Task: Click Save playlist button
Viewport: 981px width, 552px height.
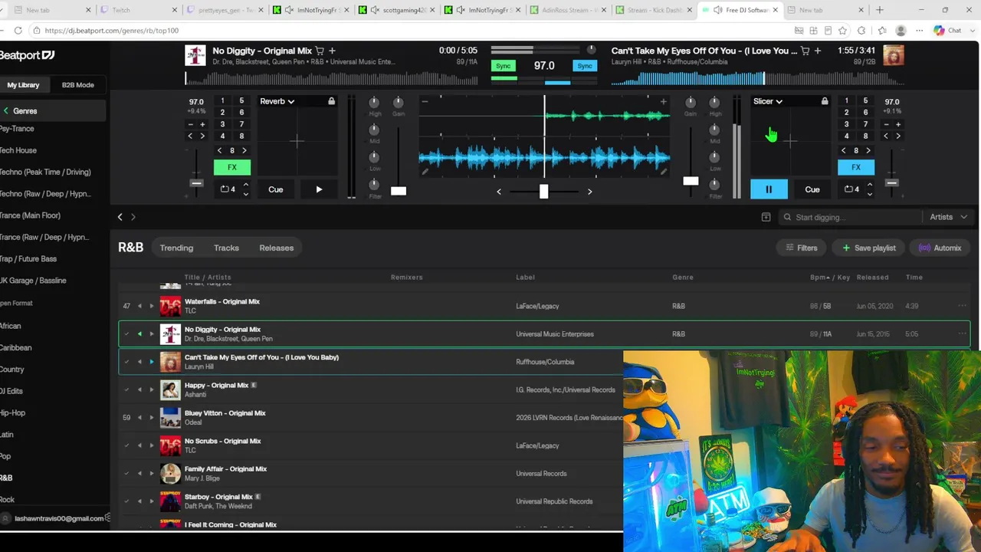Action: coord(869,248)
